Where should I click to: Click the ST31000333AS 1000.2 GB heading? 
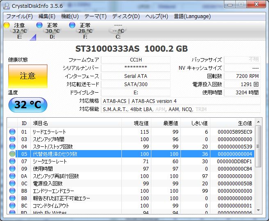pos(132,49)
